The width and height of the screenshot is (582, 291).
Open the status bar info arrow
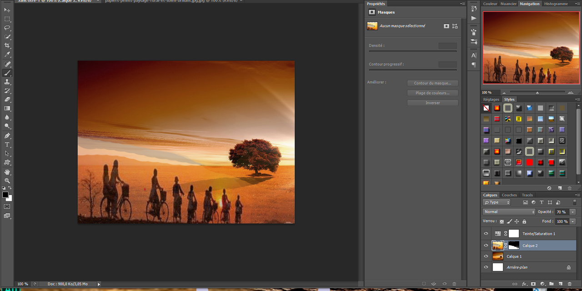tap(99, 284)
